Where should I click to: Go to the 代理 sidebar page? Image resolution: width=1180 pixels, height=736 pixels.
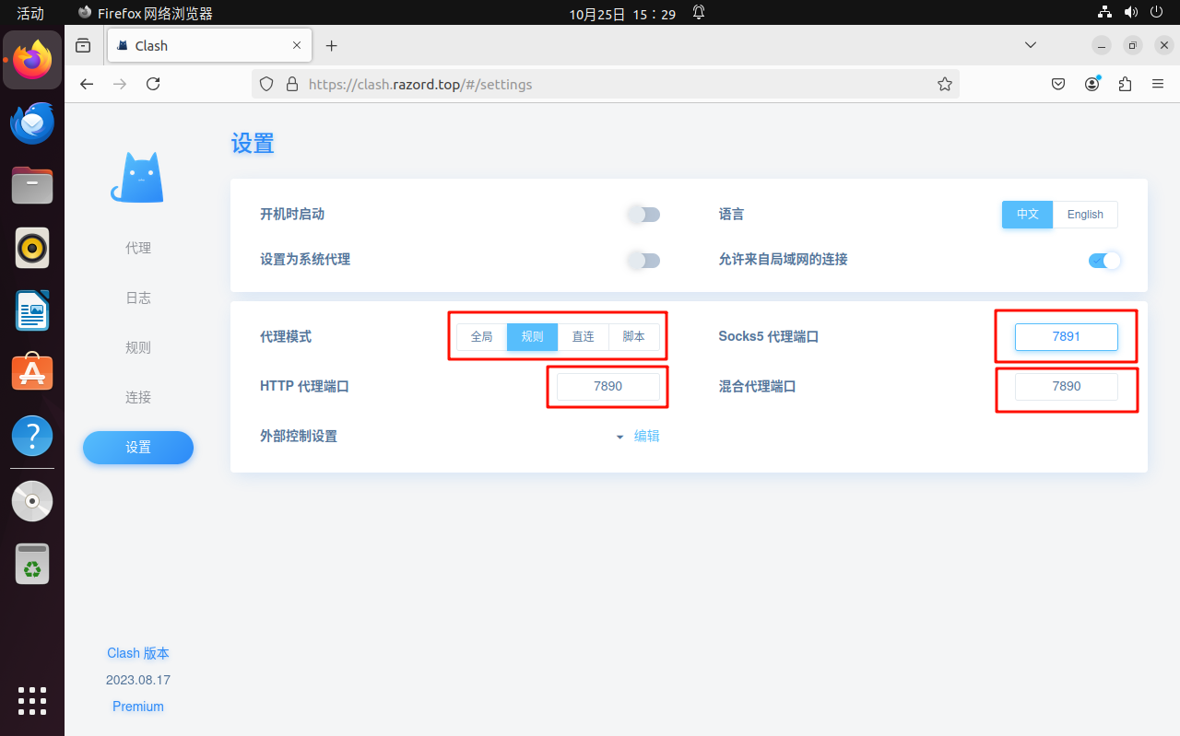point(138,249)
